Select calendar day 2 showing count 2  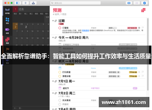pos(26,26)
